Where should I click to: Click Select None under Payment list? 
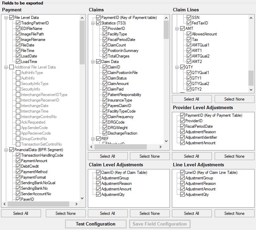click(65, 213)
